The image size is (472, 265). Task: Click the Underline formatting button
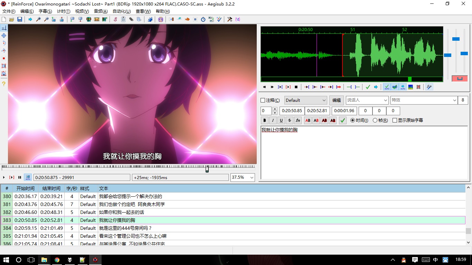[x=281, y=120]
